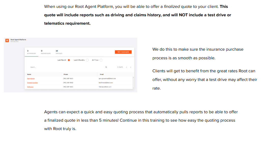Go to next page arrow
272x141 pixels.
tap(130, 67)
